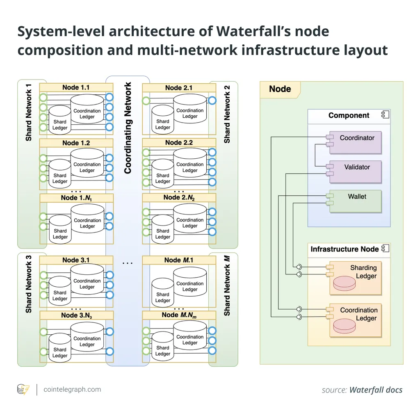Image resolution: width=420 pixels, height=420 pixels.
Task: Select the Coordinator component box
Action: 355,142
